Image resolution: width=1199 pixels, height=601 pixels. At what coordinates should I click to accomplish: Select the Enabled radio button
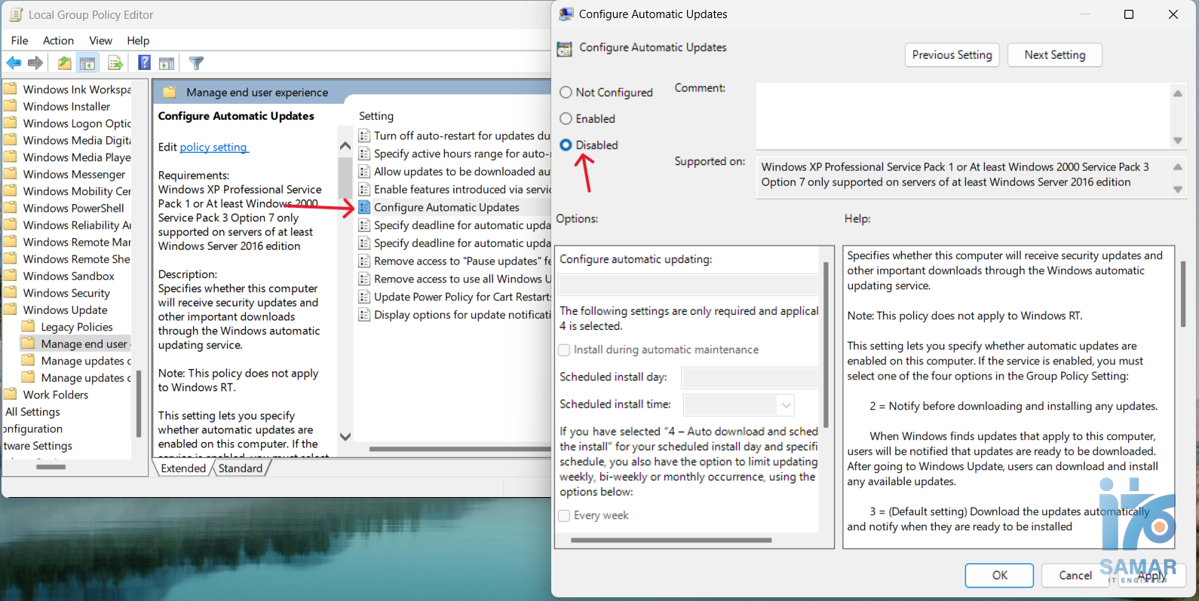pos(566,119)
